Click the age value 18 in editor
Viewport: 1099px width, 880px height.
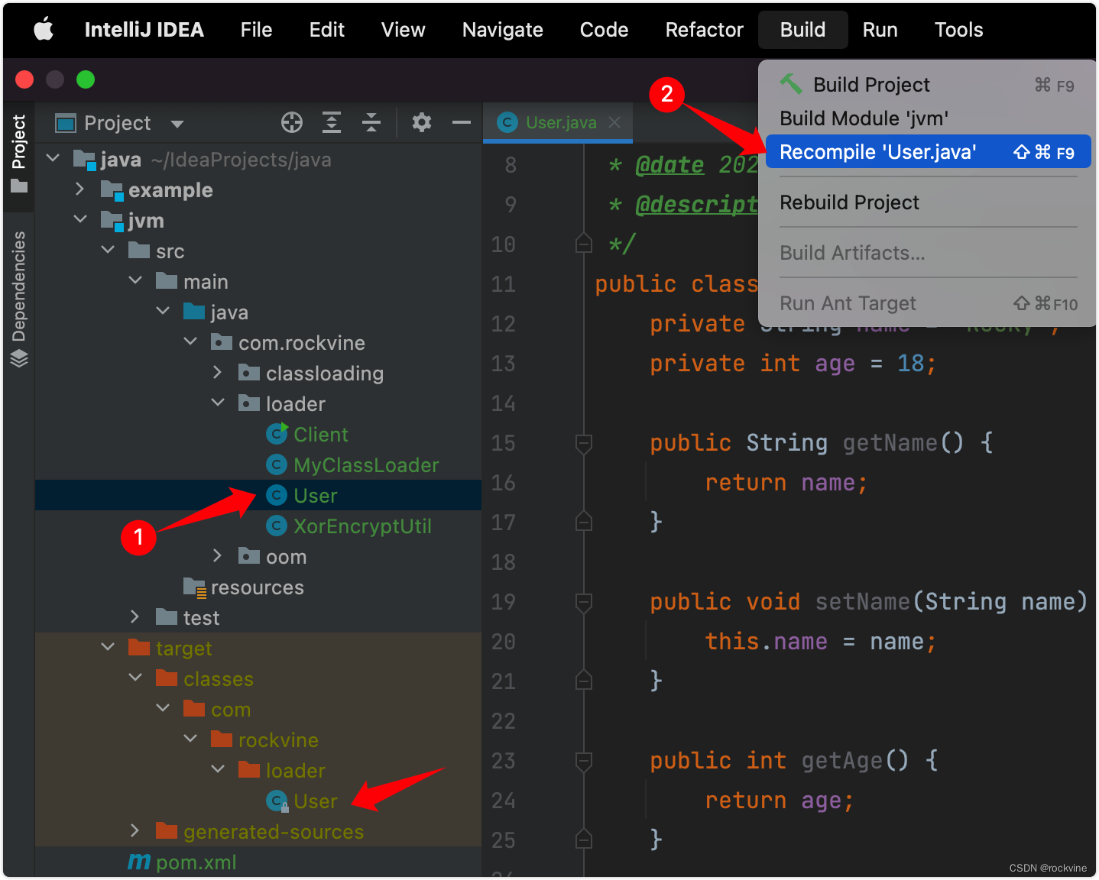(910, 364)
